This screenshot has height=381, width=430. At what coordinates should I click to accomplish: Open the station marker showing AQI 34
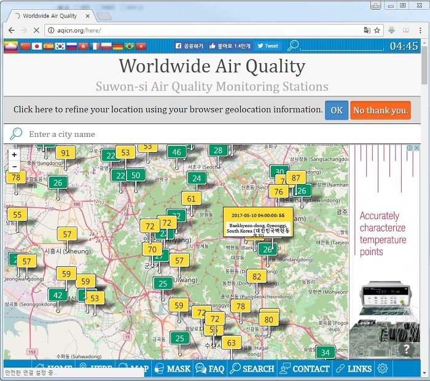[325, 352]
